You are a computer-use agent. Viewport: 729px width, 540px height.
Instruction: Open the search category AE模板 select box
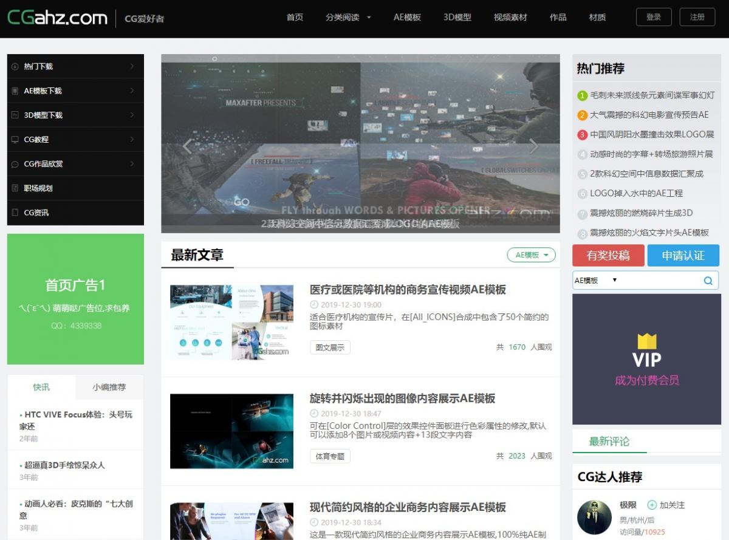click(595, 281)
